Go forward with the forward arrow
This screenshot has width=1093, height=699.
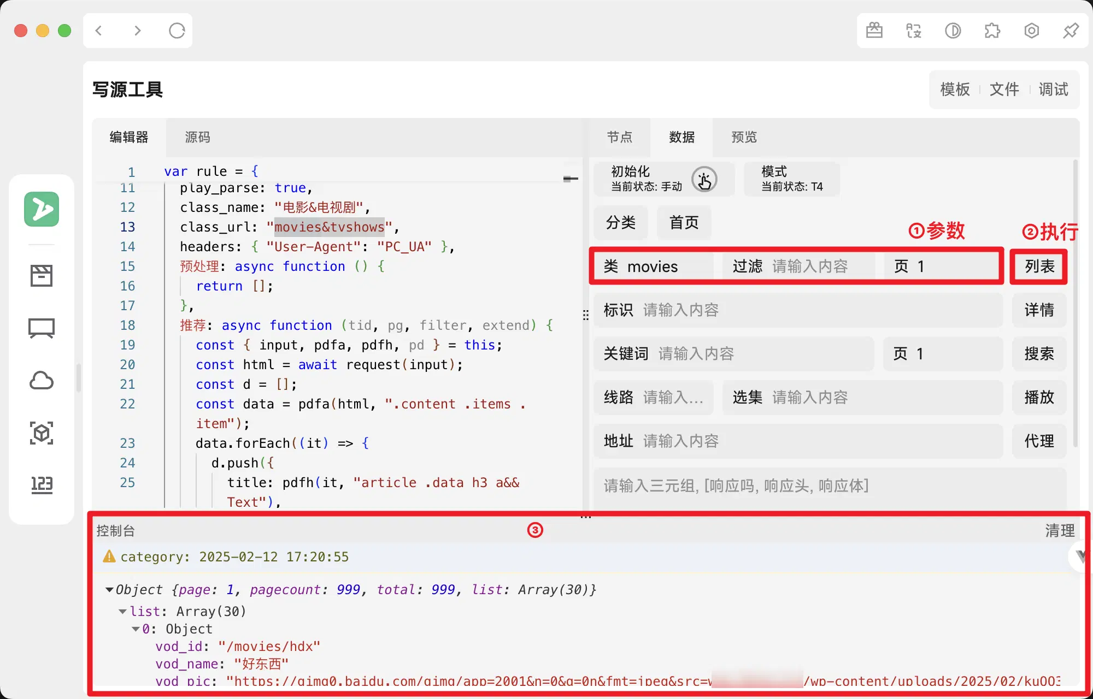tap(138, 31)
